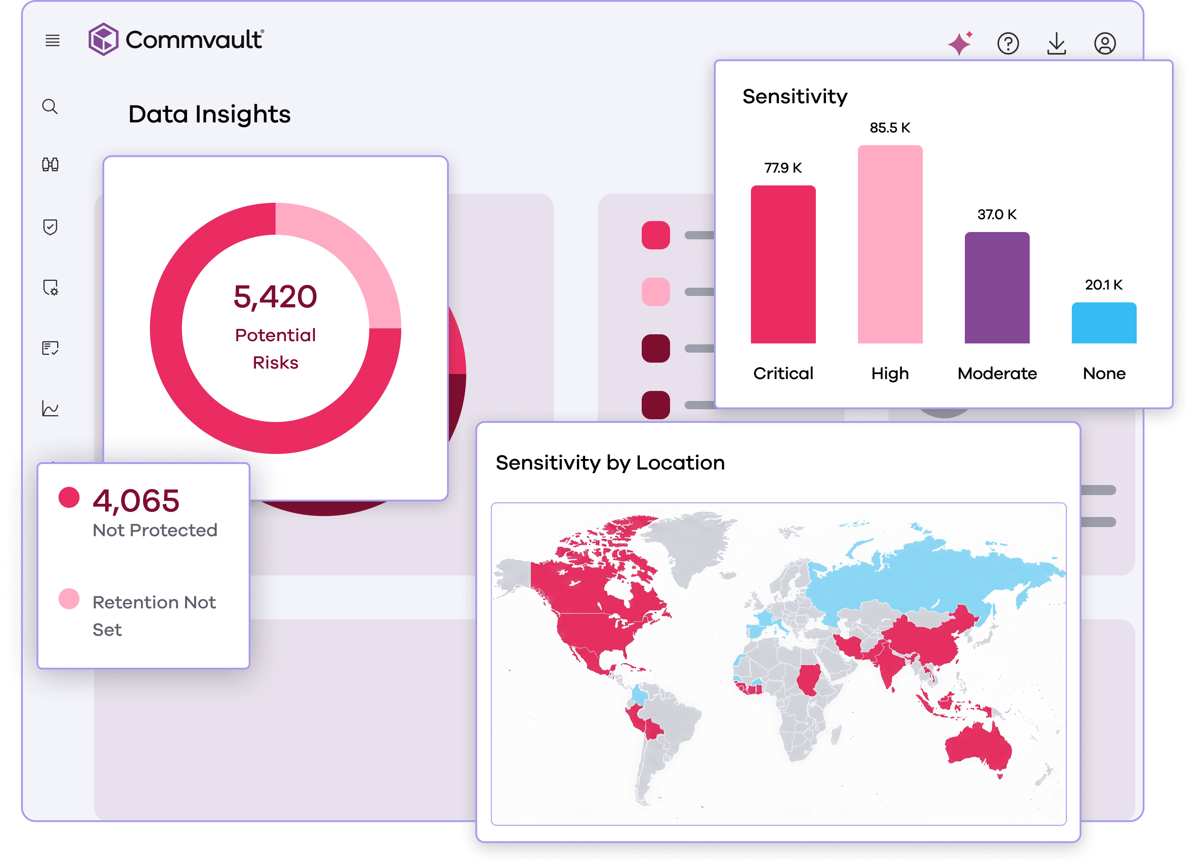The width and height of the screenshot is (1192, 865).
Task: Click the 37.0 K value label
Action: click(997, 214)
